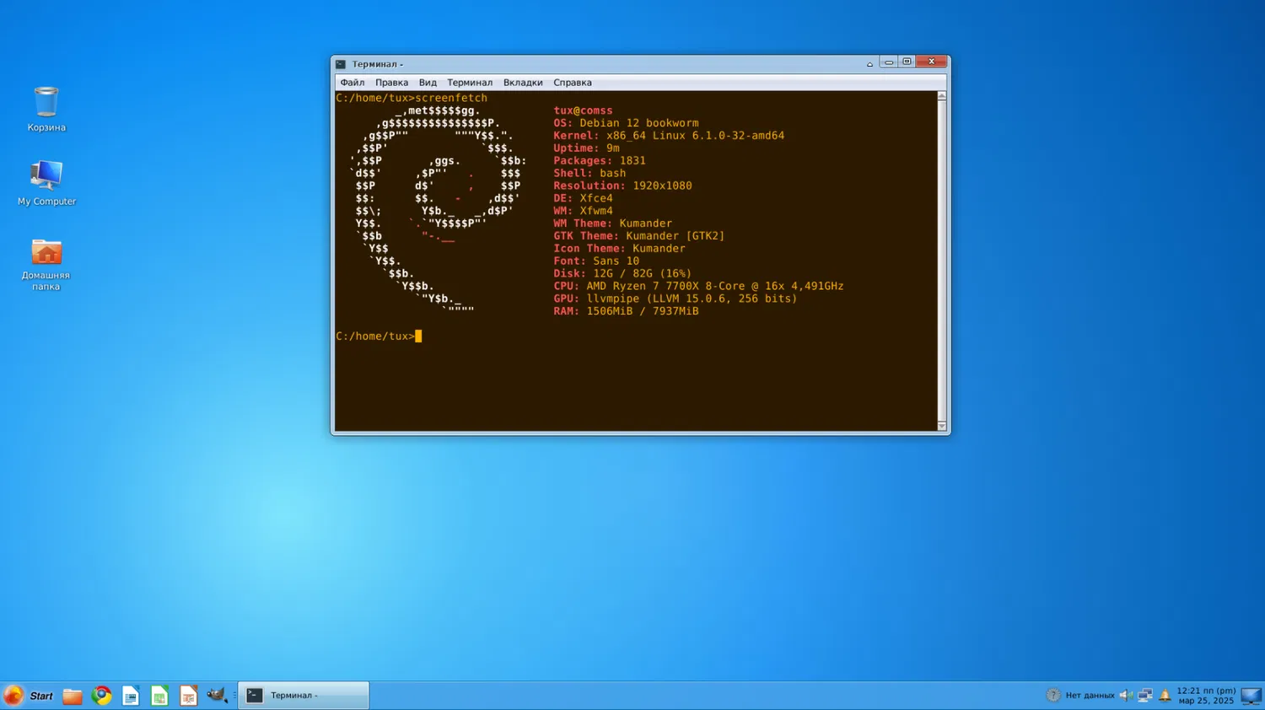Click the 'Font: Sans 10' line
1265x710 pixels.
596,261
